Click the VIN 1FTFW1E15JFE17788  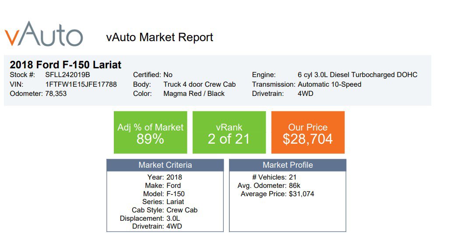(81, 84)
